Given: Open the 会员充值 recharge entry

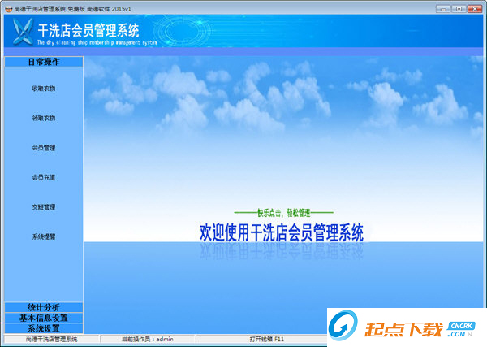Looking at the screenshot, I should pyautogui.click(x=44, y=177).
